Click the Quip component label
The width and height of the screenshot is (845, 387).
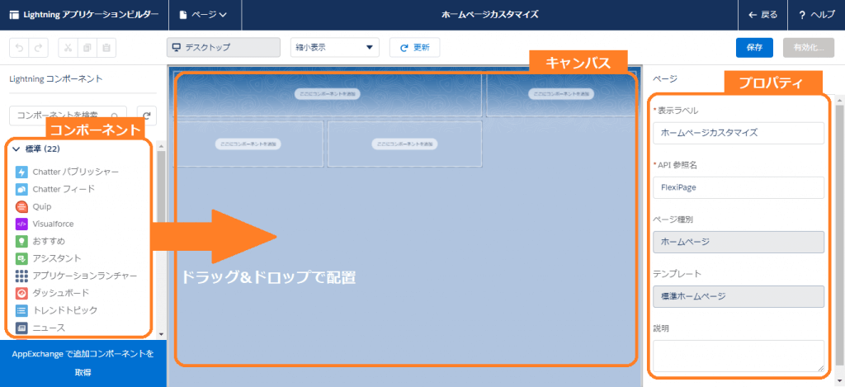click(x=42, y=206)
